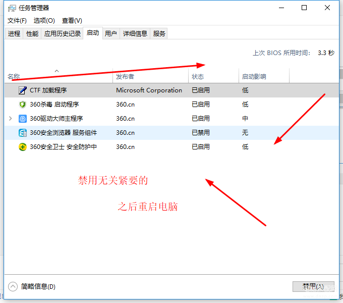The image size is (343, 303).
Task: Select the 360杀毒 启动程序 row
Action: (x=171, y=105)
